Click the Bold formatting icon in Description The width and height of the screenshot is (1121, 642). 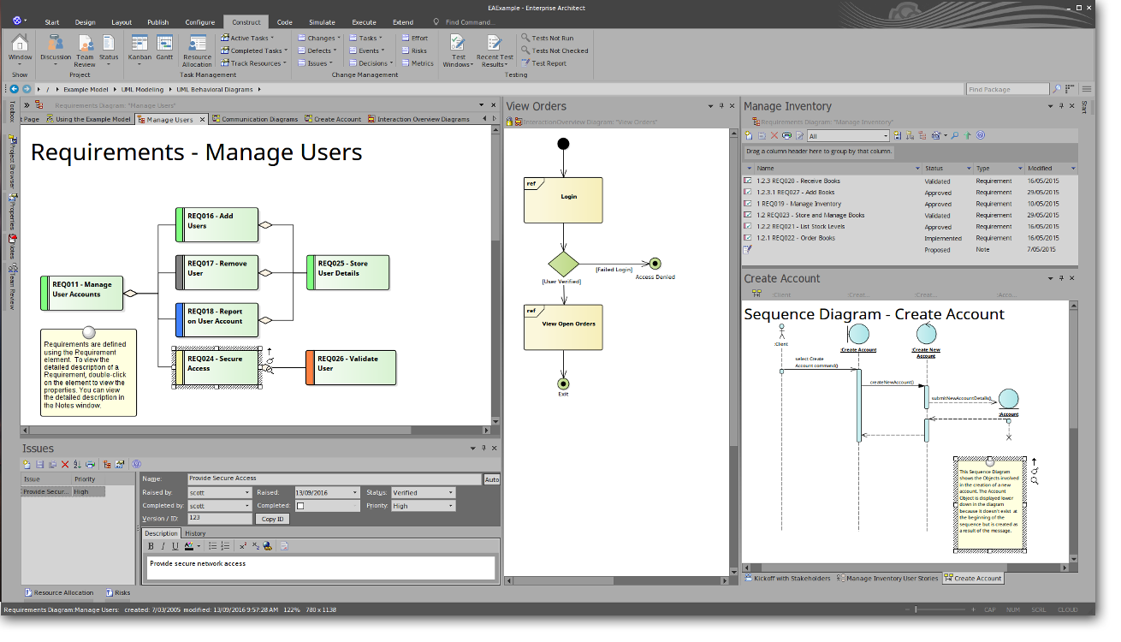151,546
